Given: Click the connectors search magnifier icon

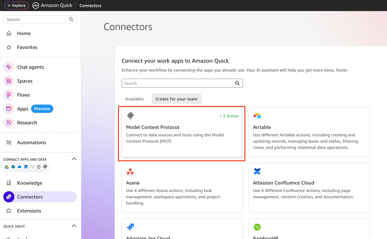Looking at the screenshot, I should [x=237, y=83].
